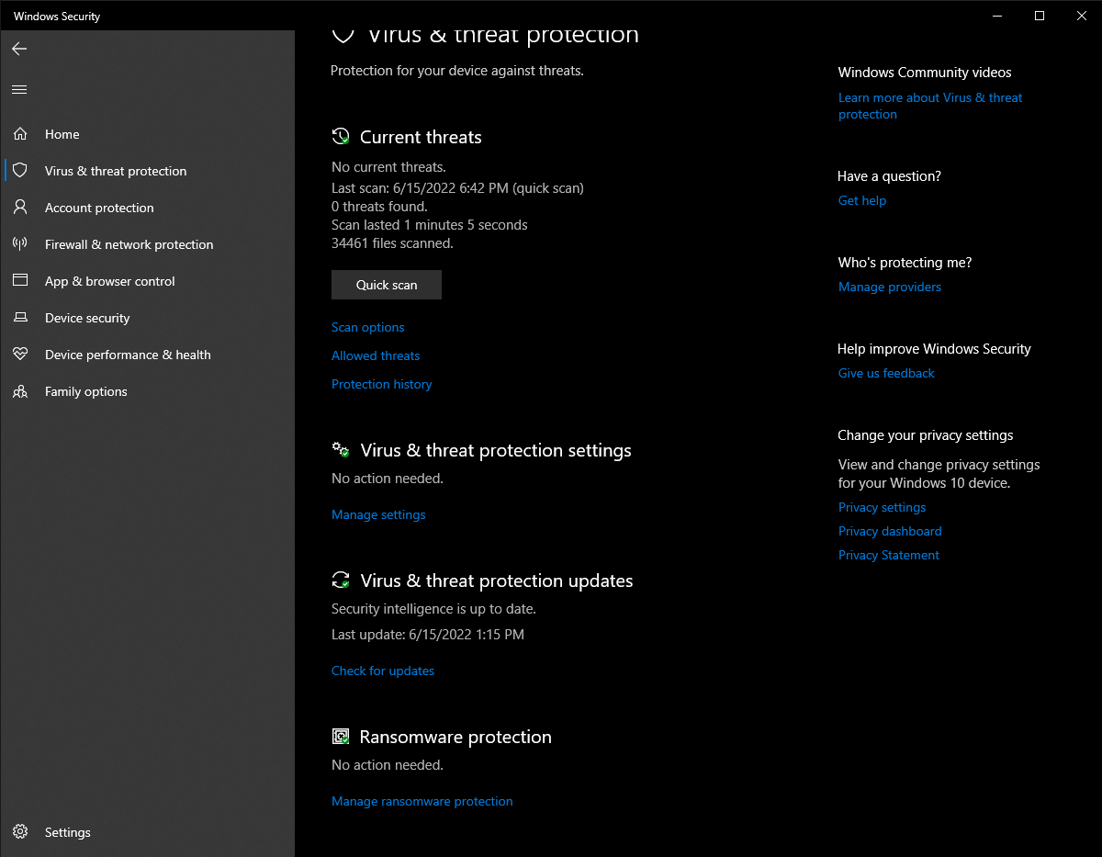Click the back arrow icon
The height and width of the screenshot is (857, 1102).
pyautogui.click(x=19, y=49)
